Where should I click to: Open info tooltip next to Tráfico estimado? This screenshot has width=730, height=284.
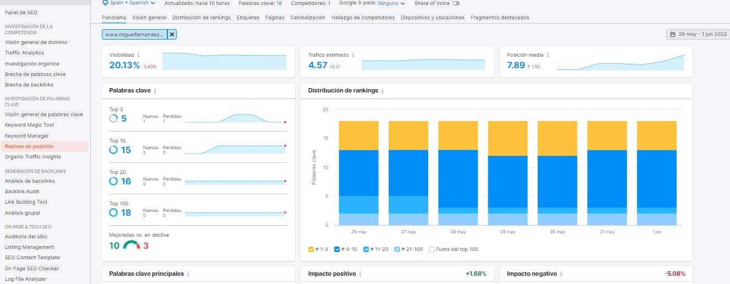pyautogui.click(x=353, y=55)
